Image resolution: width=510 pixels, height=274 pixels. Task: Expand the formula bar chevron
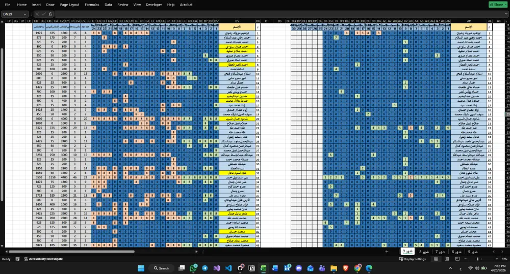[x=506, y=14]
